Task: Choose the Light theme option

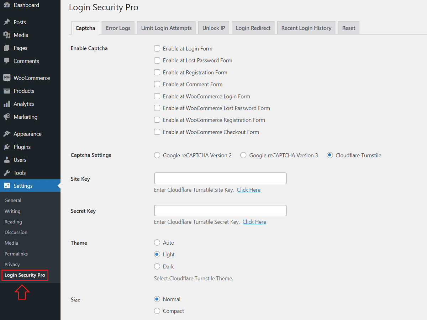Action: click(157, 254)
